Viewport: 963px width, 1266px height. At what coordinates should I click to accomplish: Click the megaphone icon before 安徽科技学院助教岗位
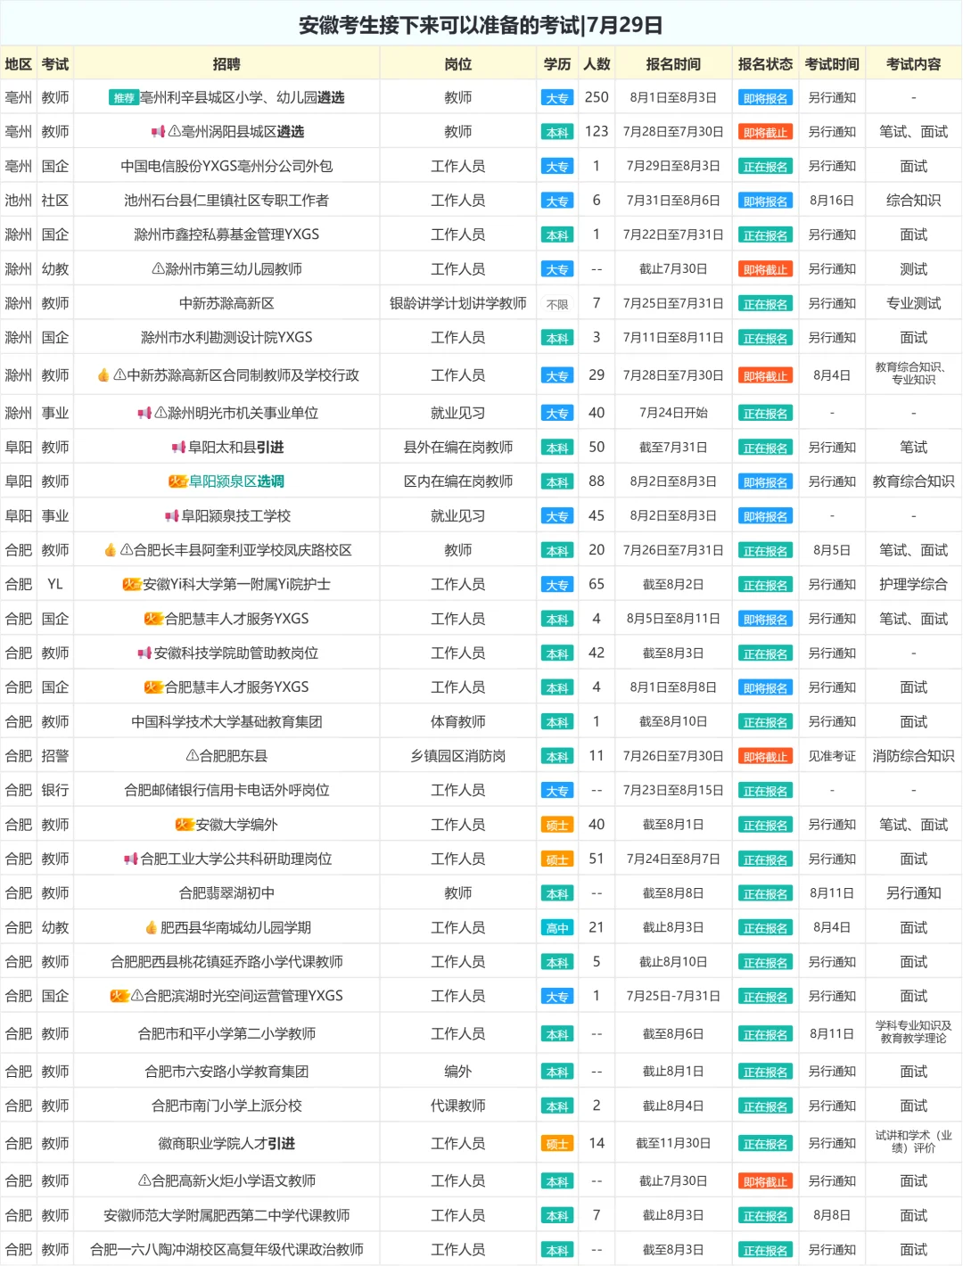(x=144, y=654)
